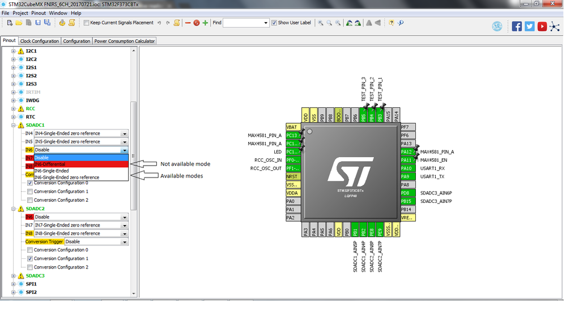Screen dimensions: 566x316
Task: Switch to Power Consumption Calculator tab
Action: click(x=125, y=41)
